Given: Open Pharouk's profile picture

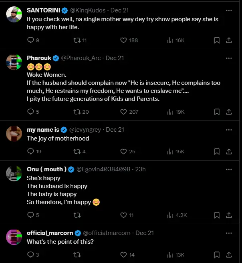Looking at the screenshot, I should pyautogui.click(x=14, y=62).
